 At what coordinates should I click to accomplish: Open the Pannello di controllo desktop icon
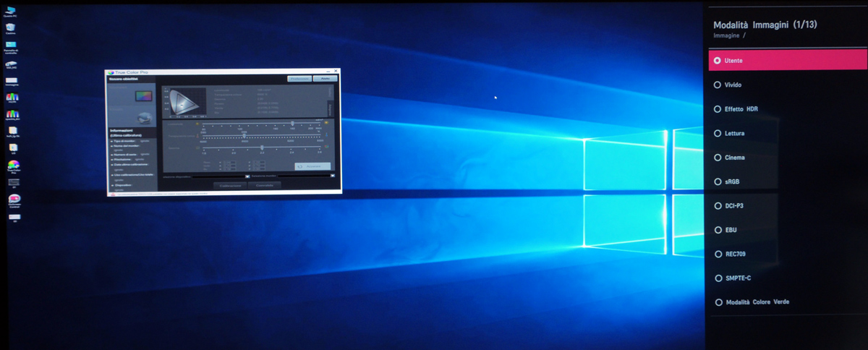[10, 47]
